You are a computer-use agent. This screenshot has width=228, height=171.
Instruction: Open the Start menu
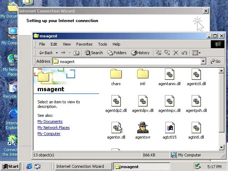[x=10, y=166]
